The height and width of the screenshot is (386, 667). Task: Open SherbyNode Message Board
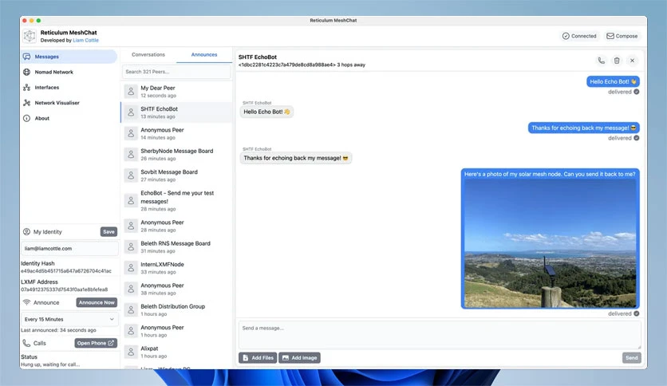176,154
